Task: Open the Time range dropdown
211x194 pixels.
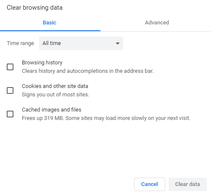Action: click(x=81, y=43)
